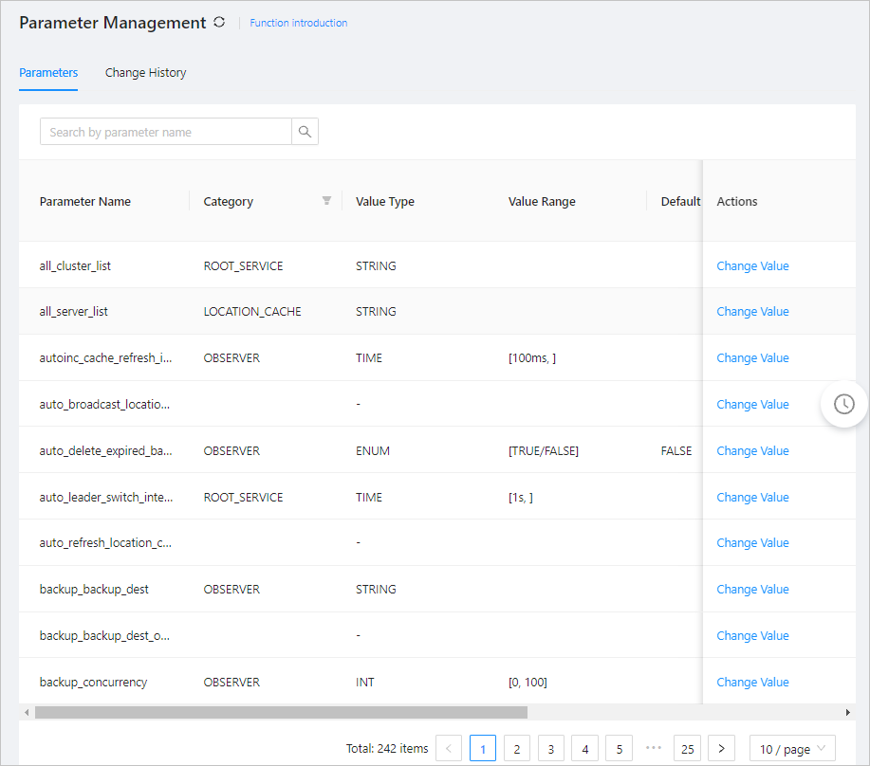Click the search magnifier icon
Viewport: 870px width, 766px height.
click(x=305, y=132)
